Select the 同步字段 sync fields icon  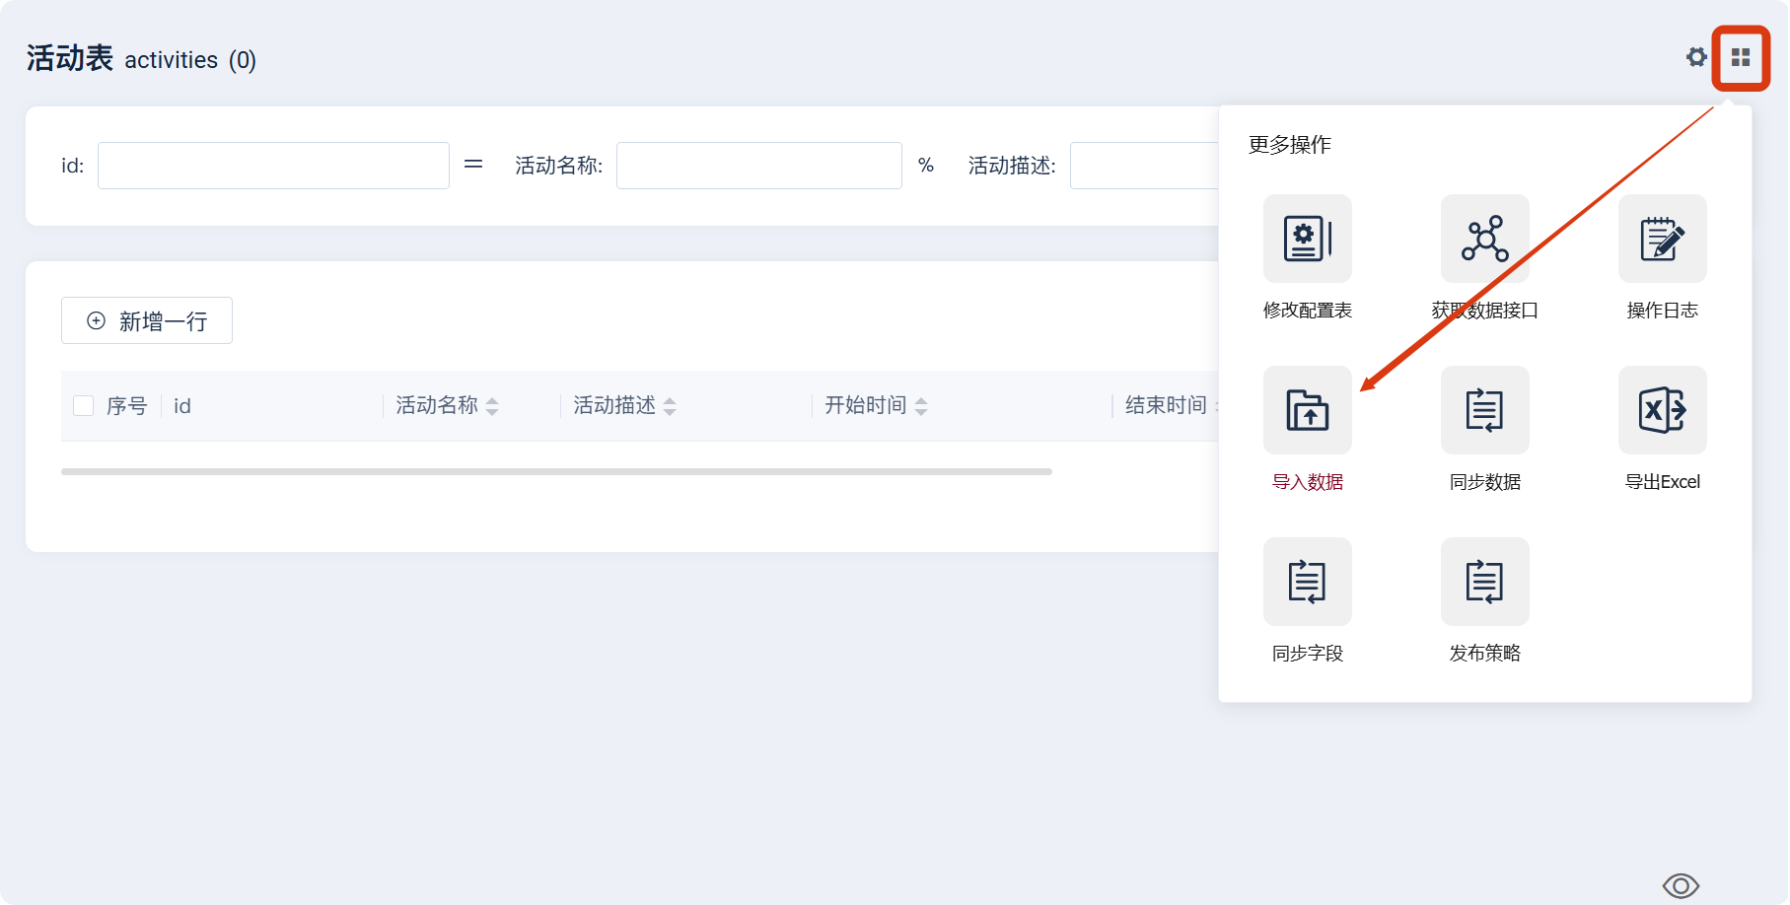(1307, 582)
